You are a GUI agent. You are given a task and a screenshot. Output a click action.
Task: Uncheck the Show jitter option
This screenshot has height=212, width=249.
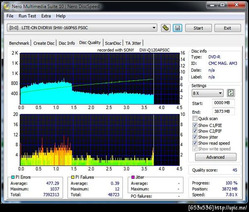[195, 137]
